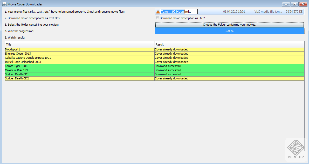Click Bloodsport1's Cover already downloaded result
This screenshot has width=309, height=164.
[x=229, y=49]
